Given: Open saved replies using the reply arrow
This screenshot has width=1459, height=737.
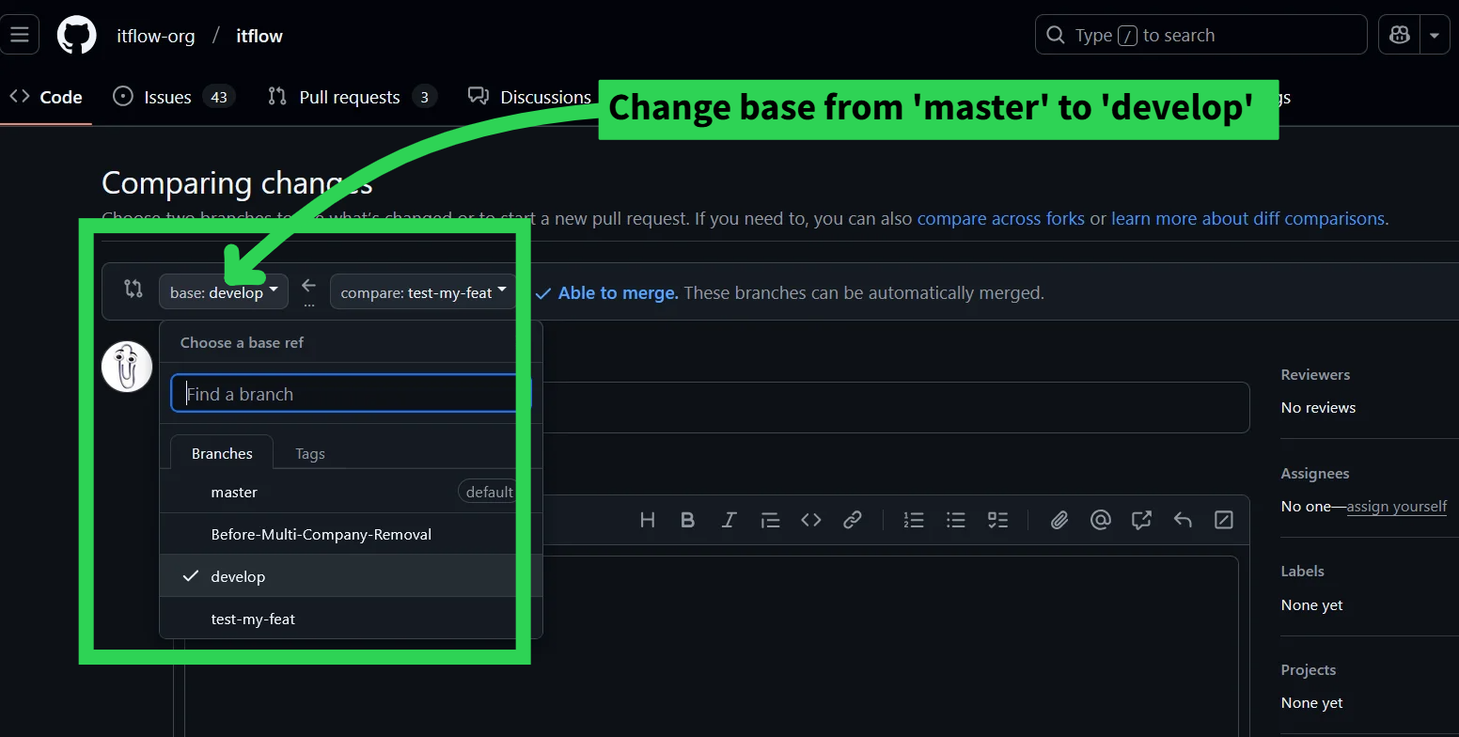Looking at the screenshot, I should [1183, 520].
